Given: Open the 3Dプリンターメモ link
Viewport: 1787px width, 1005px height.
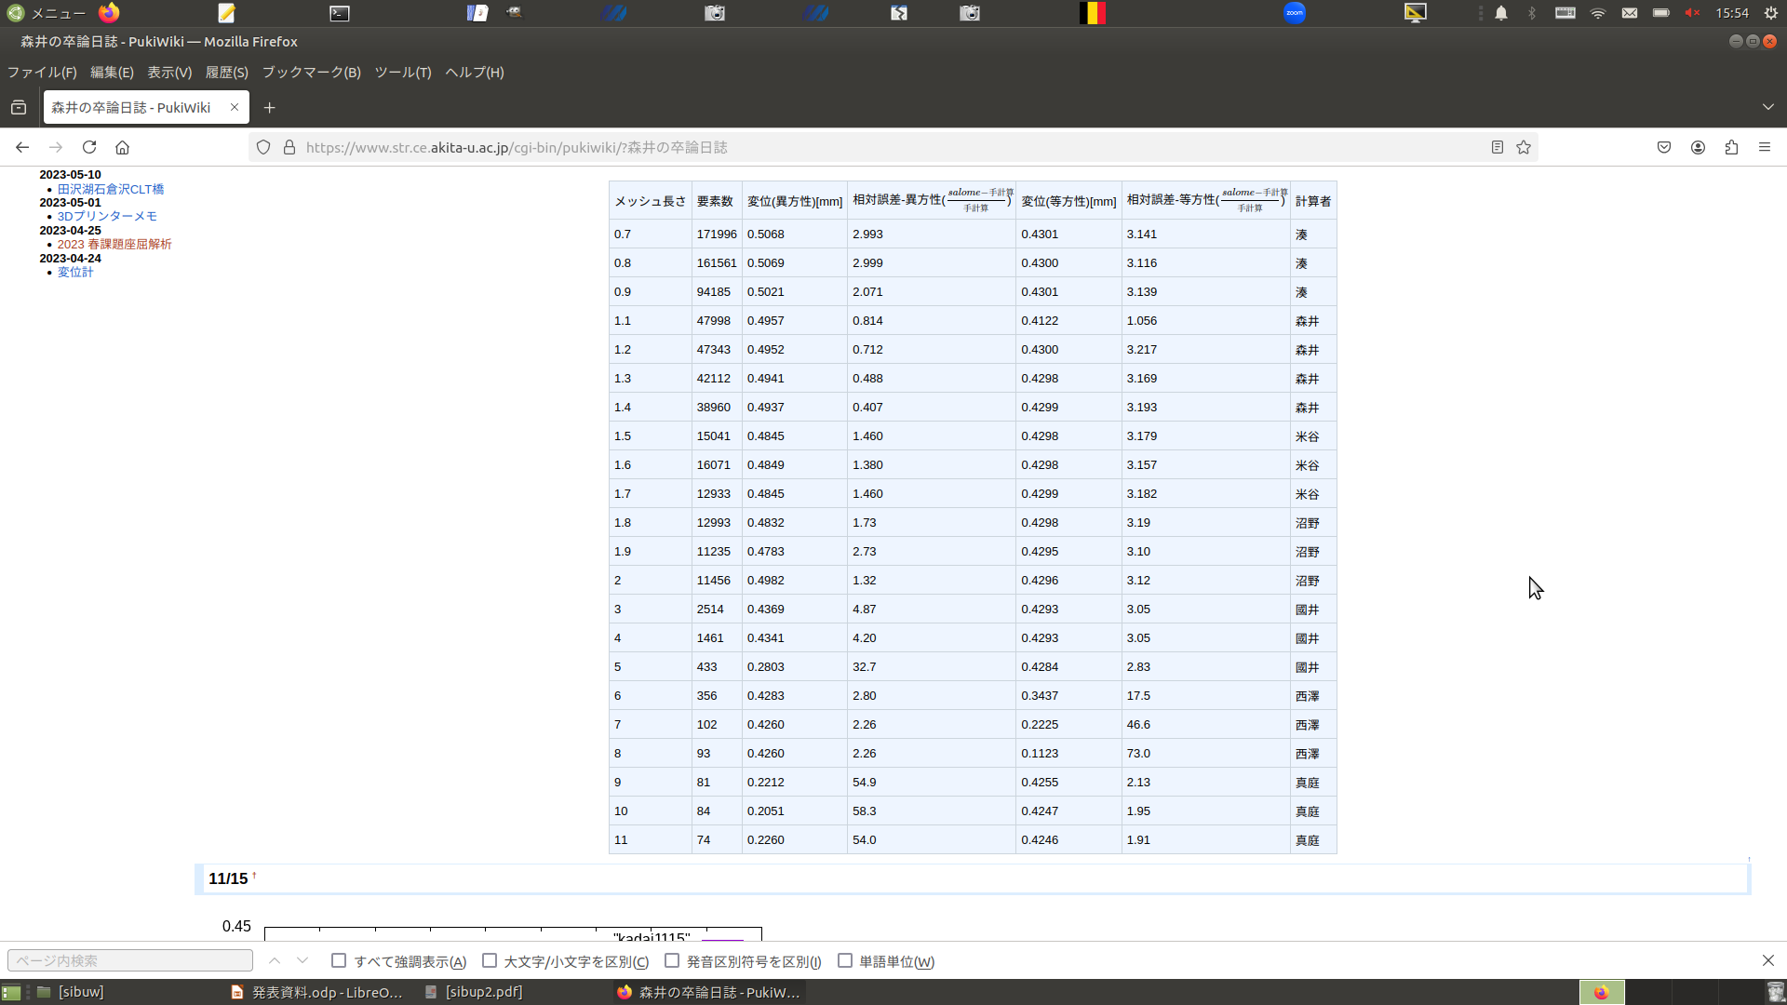Looking at the screenshot, I should [107, 216].
